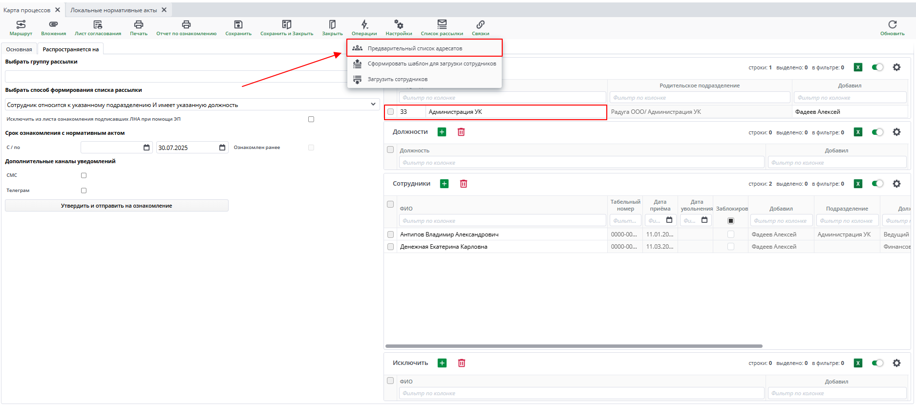The image size is (916, 405).
Task: Click the ФИО column filter in Сотрудники
Action: 502,221
